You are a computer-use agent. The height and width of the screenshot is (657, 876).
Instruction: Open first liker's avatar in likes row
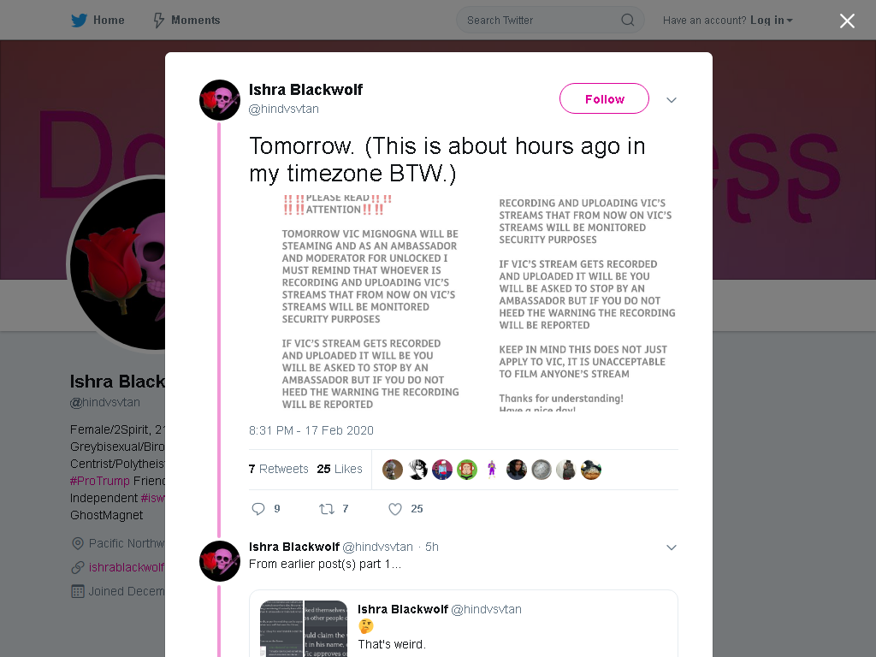coord(392,470)
